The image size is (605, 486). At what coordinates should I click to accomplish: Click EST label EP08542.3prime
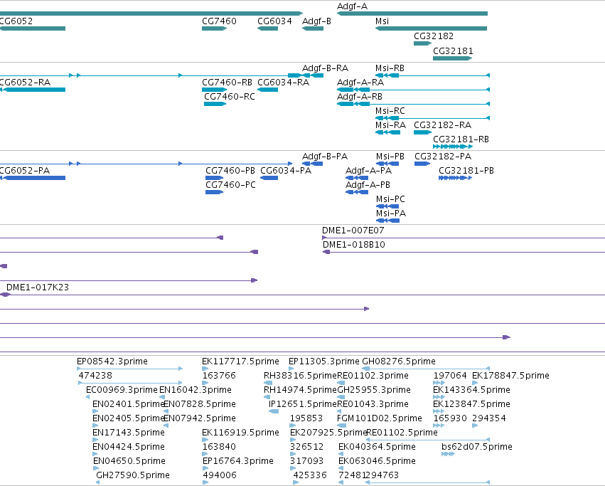click(112, 362)
